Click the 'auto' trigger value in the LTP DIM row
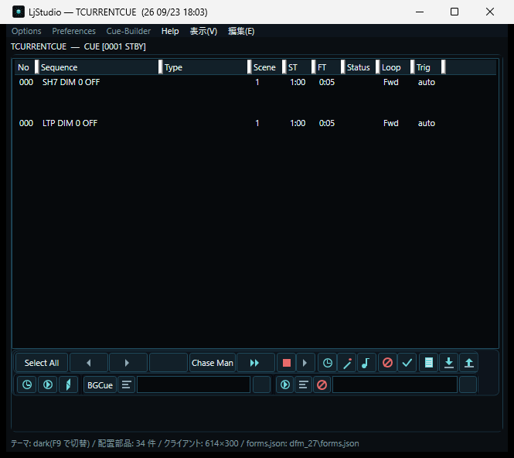514x458 pixels. point(426,123)
